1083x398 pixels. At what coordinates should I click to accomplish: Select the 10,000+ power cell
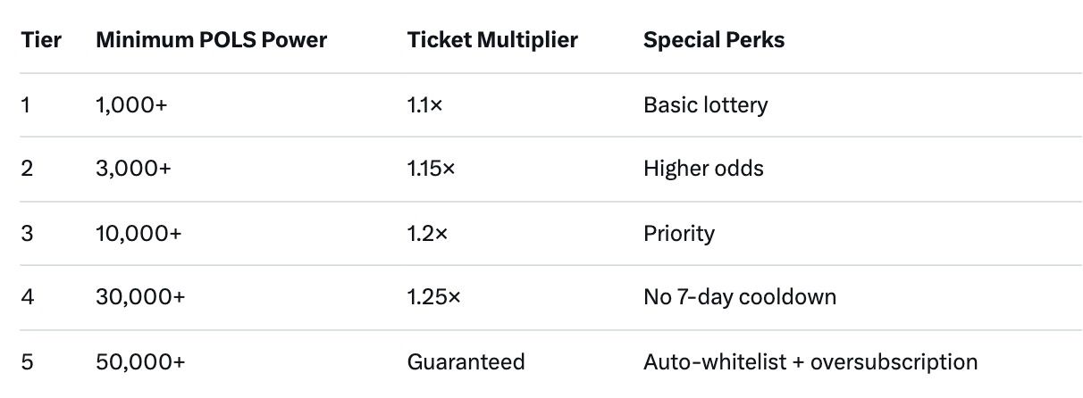tap(139, 233)
